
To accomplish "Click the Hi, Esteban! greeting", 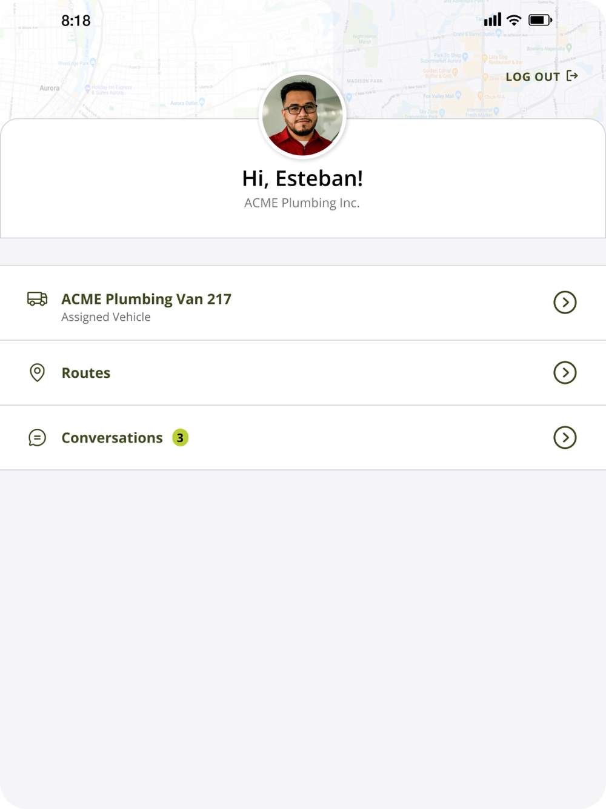I will [x=302, y=178].
